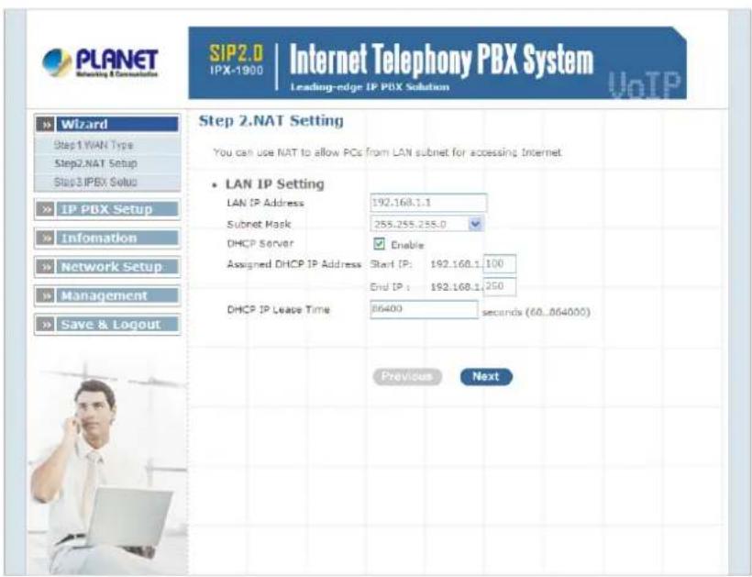Click the Assigned DHCP IP Address label
This screenshot has height=577, width=752.
pyautogui.click(x=294, y=264)
